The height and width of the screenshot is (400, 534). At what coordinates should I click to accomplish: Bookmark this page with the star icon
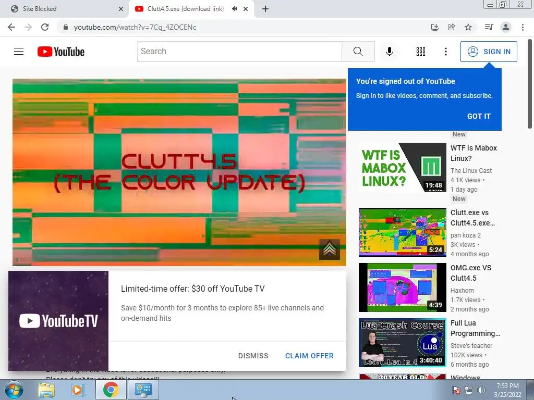point(468,27)
